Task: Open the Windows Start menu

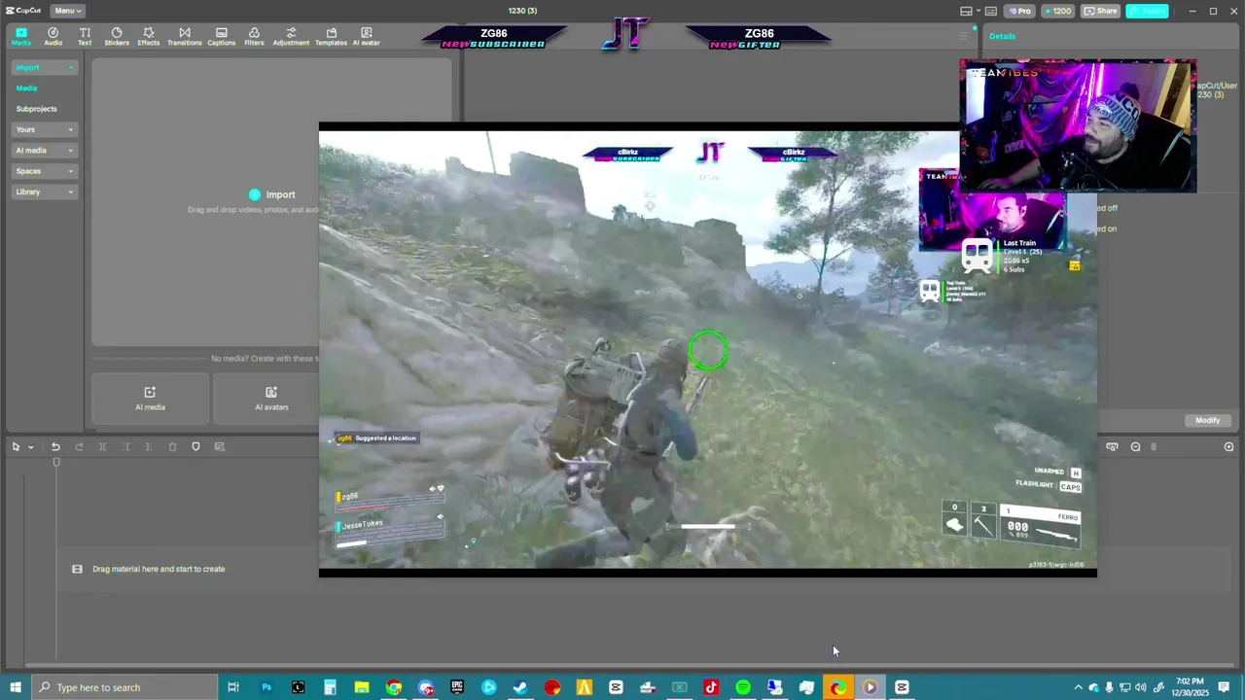Action: pyautogui.click(x=16, y=687)
